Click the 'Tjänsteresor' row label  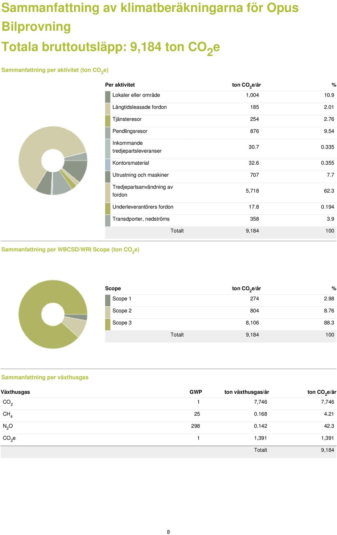pyautogui.click(x=127, y=119)
